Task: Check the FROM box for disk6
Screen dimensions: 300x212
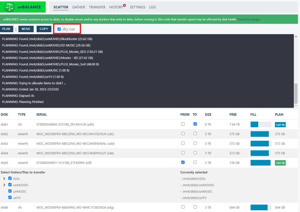Action: click(x=183, y=207)
